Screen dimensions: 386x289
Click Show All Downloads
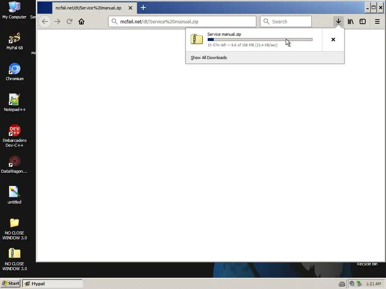point(209,58)
